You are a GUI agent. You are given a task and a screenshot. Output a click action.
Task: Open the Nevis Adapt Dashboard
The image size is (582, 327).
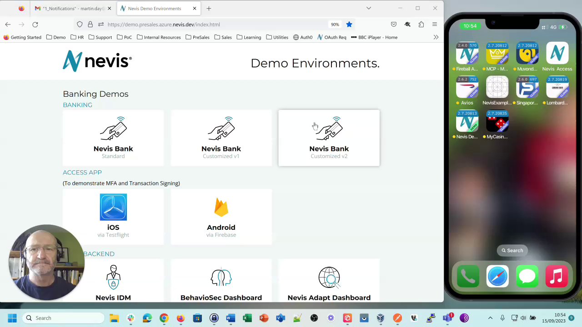tap(329, 282)
